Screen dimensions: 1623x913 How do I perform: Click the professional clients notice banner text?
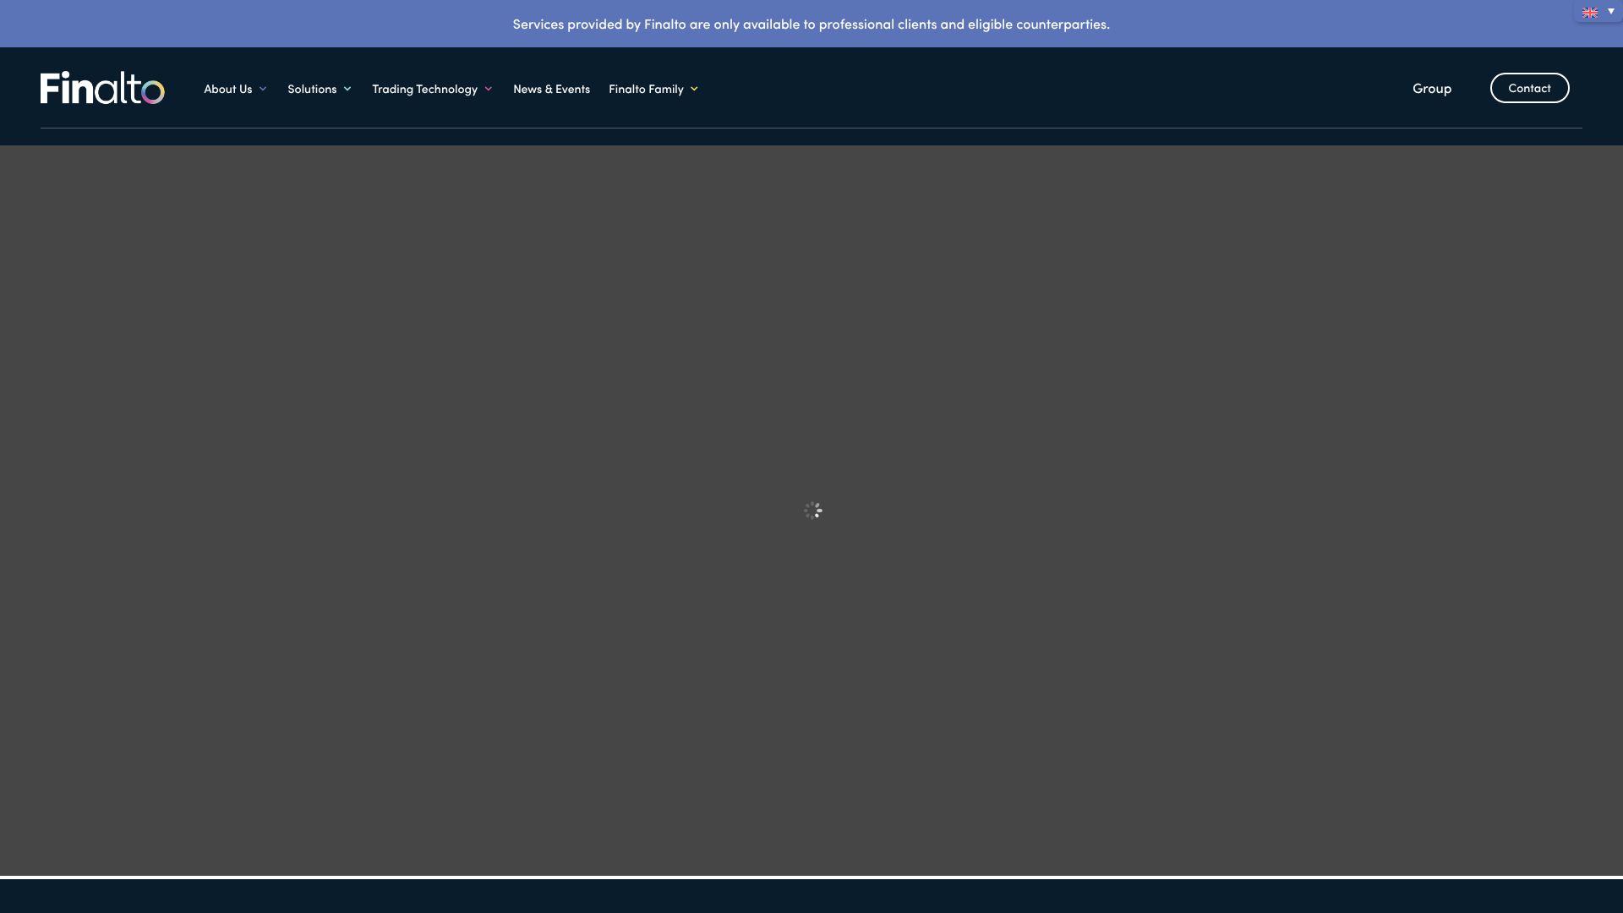(811, 24)
